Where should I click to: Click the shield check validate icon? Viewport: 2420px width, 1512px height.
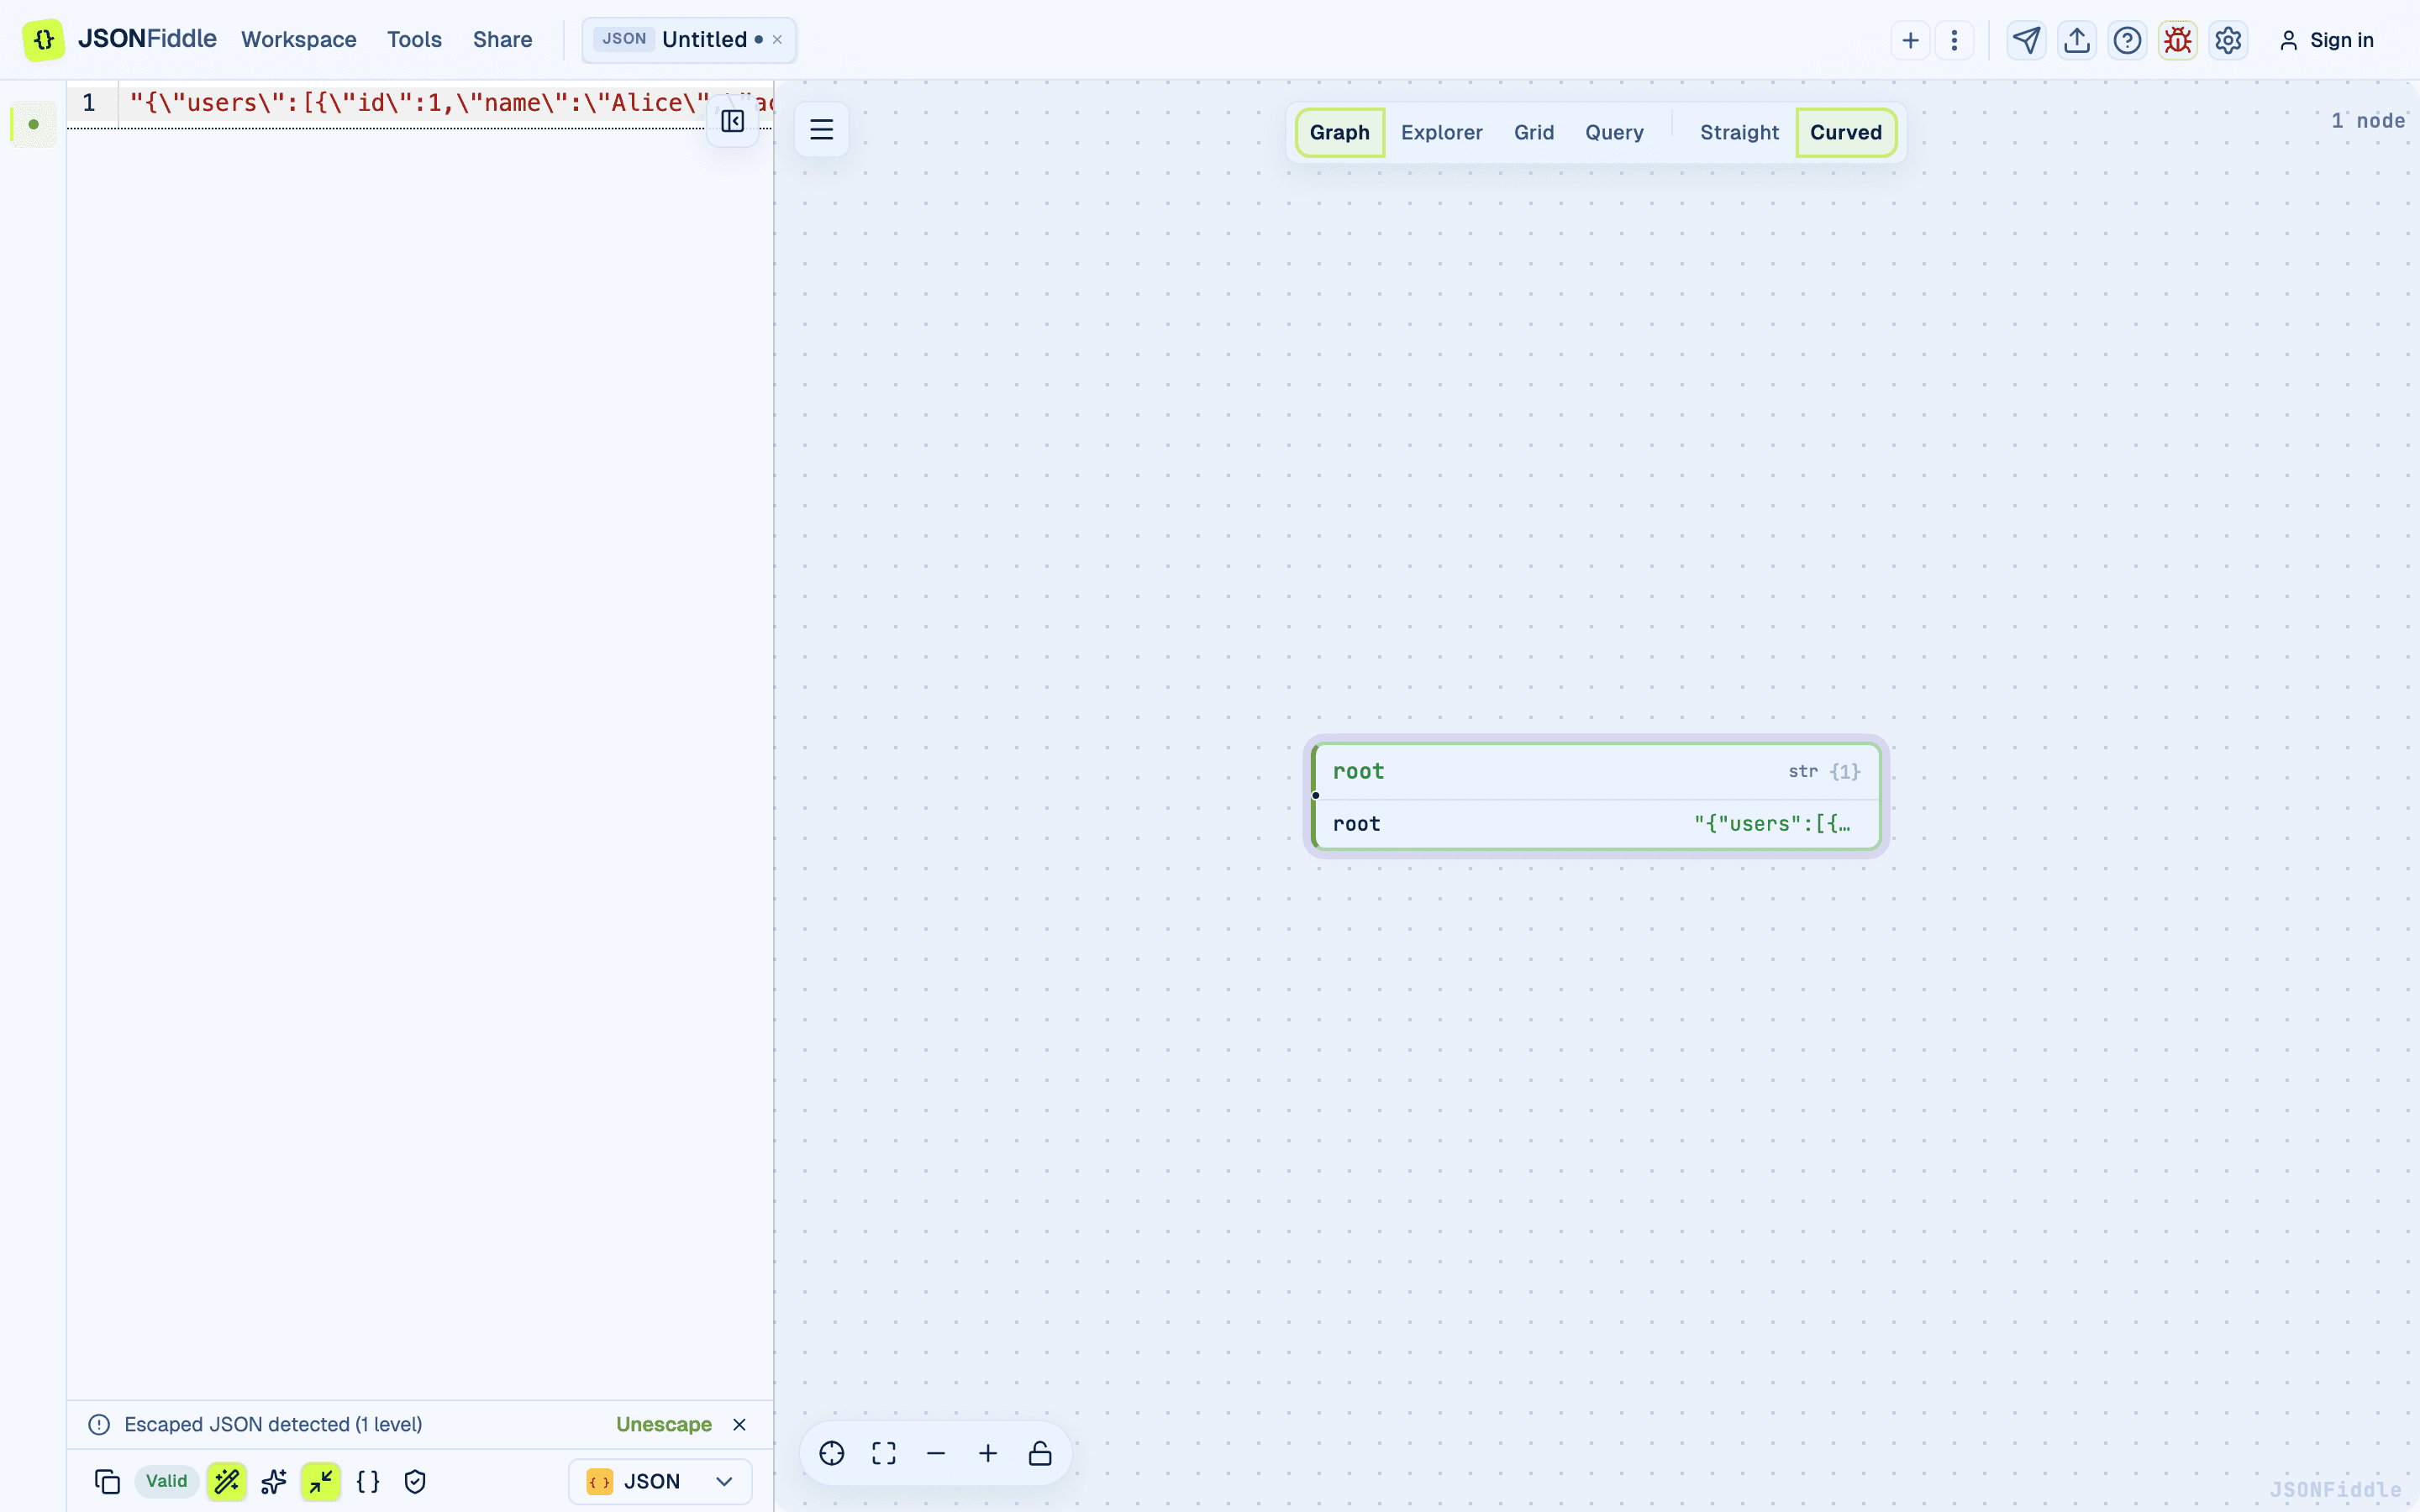415,1481
